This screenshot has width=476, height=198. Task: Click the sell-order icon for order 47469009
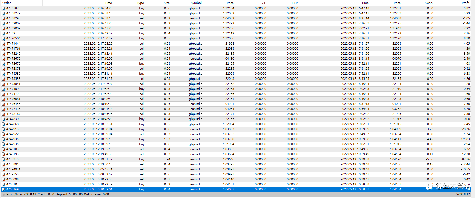(x=3, y=28)
